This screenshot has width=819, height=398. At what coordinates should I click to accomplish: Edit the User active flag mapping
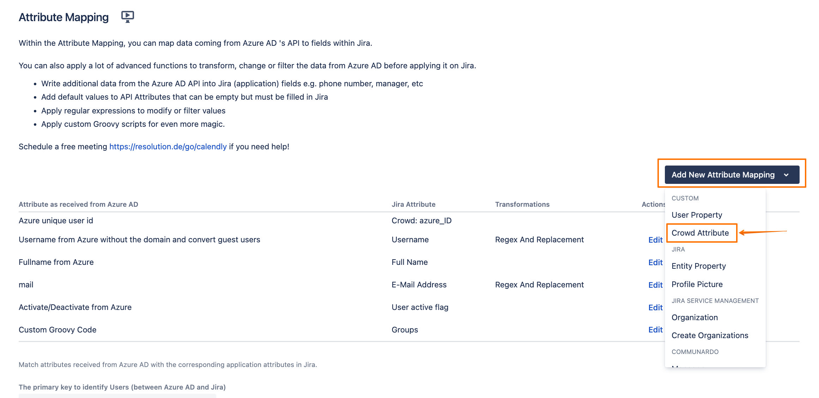(x=655, y=307)
